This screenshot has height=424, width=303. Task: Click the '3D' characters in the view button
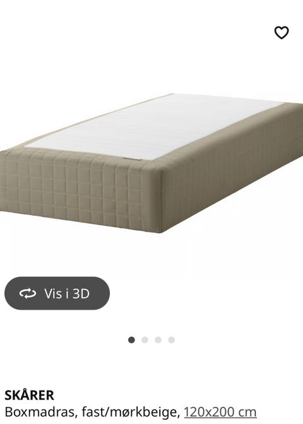pyautogui.click(x=81, y=293)
